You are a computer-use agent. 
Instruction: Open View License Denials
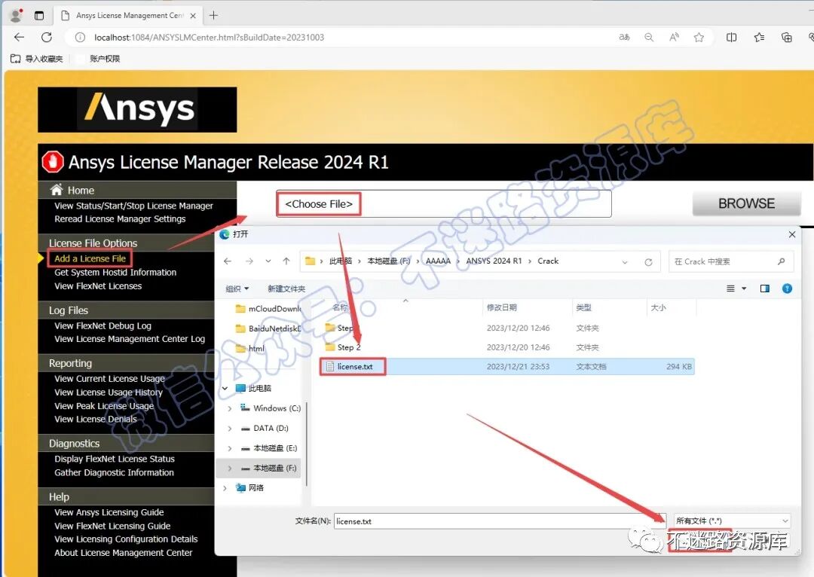[x=96, y=420]
